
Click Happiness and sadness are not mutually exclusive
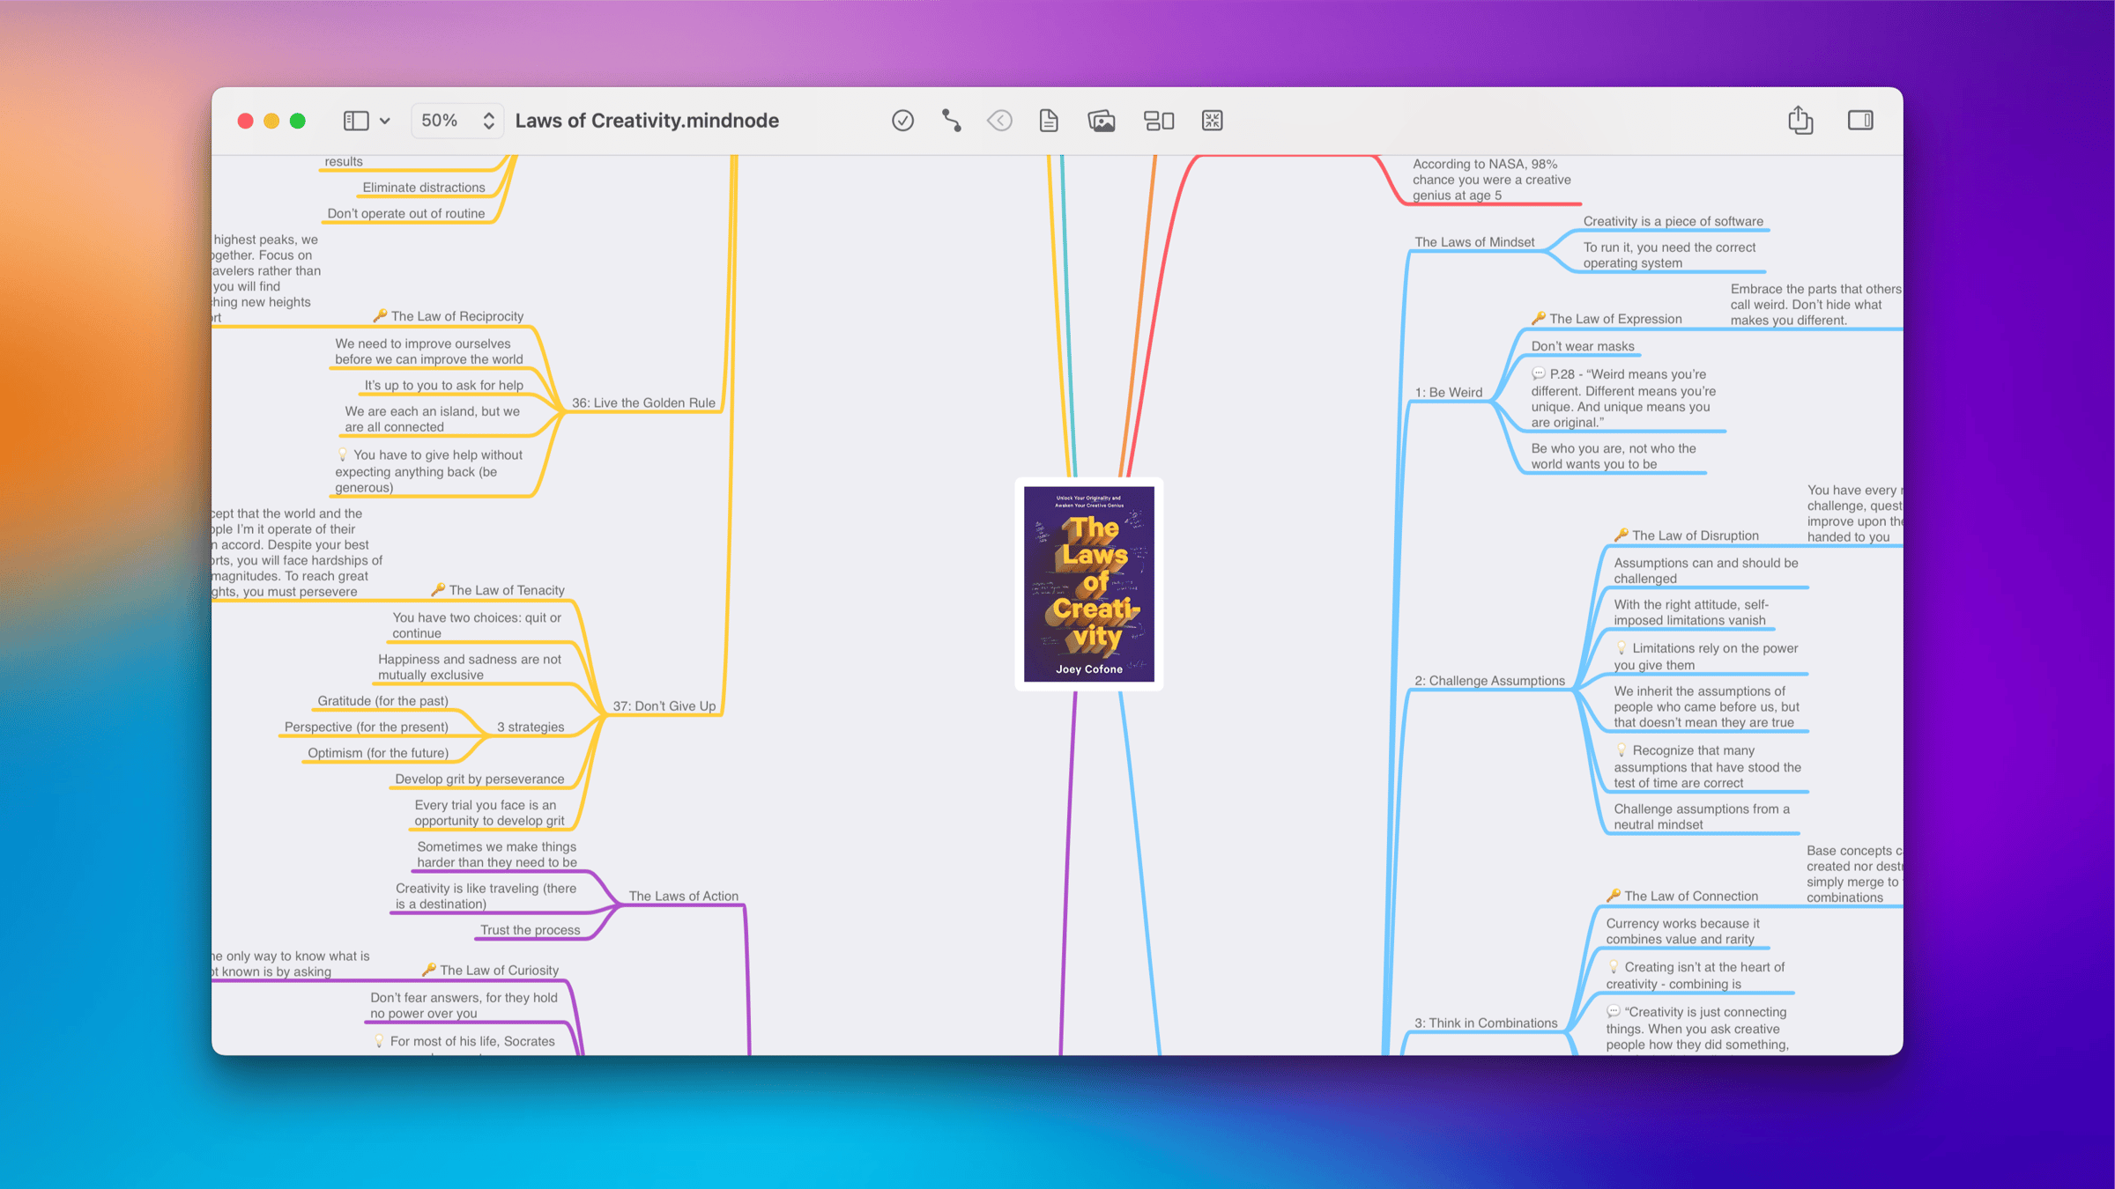tap(470, 667)
